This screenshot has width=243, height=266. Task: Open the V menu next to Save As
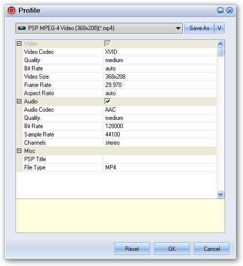[x=219, y=28]
